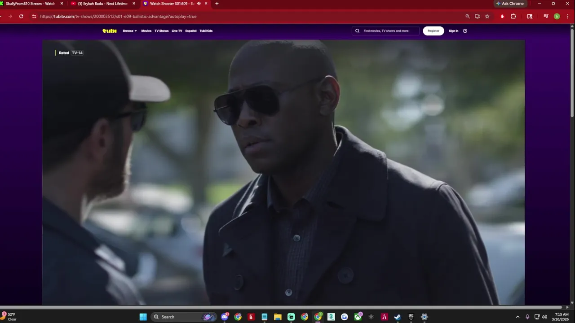Viewport: 575px width, 323px height.
Task: Open the sidebar panel icon in Chrome toolbar
Action: click(530, 16)
